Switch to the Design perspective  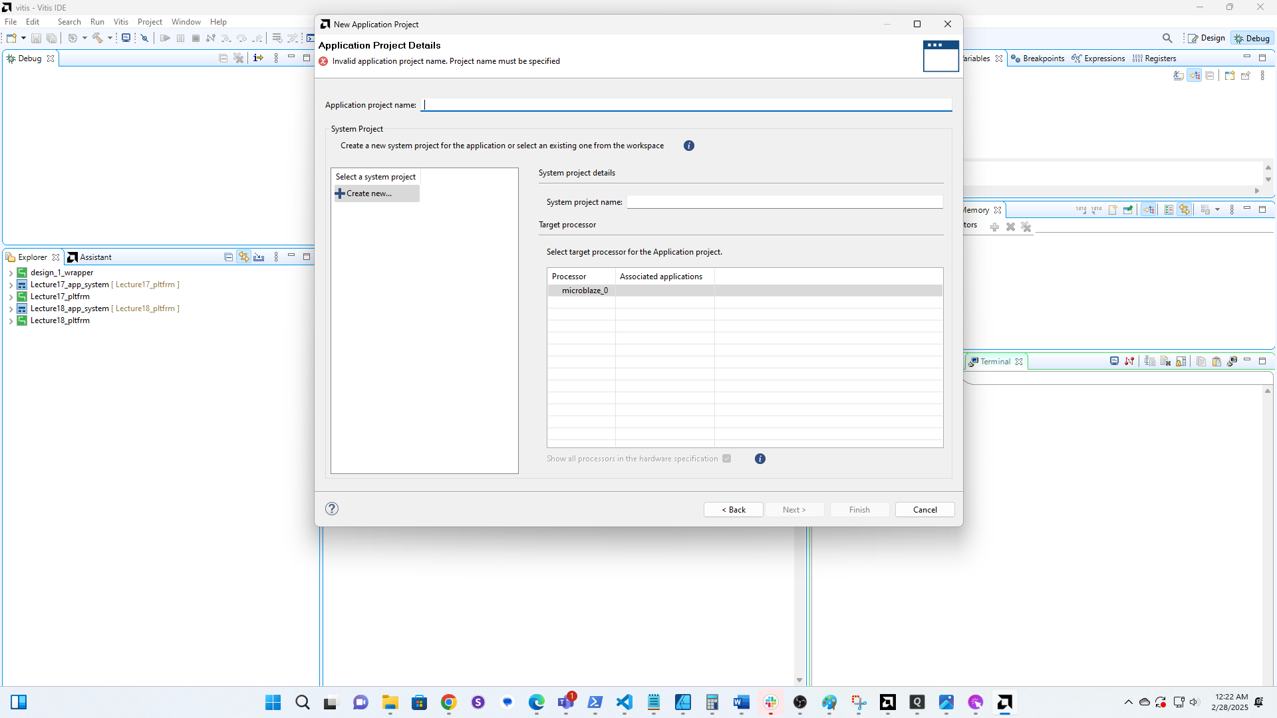click(x=1206, y=38)
